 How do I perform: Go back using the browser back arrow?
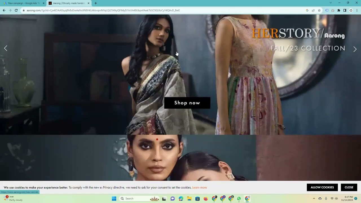point(4,10)
